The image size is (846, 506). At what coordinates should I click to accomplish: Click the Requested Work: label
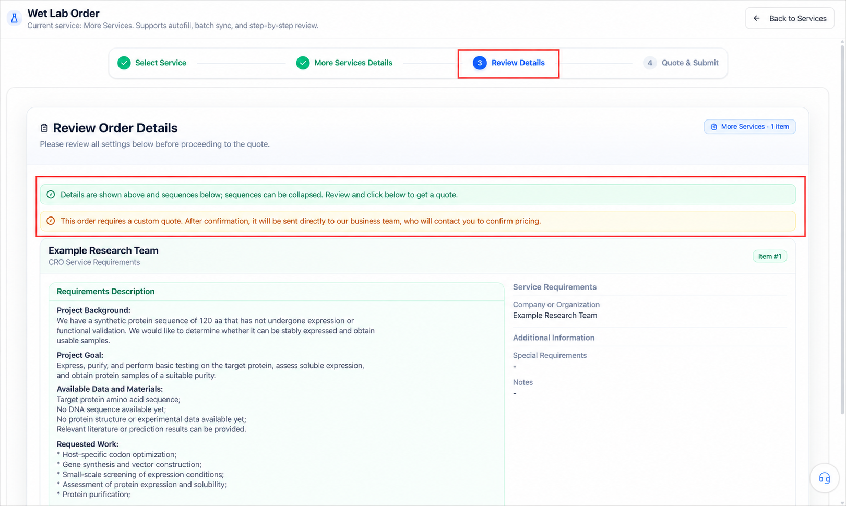tap(87, 444)
